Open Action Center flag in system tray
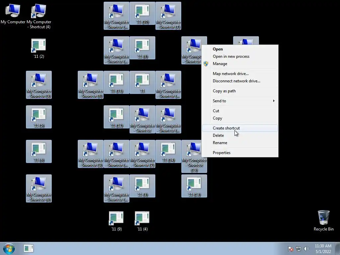 pos(290,249)
